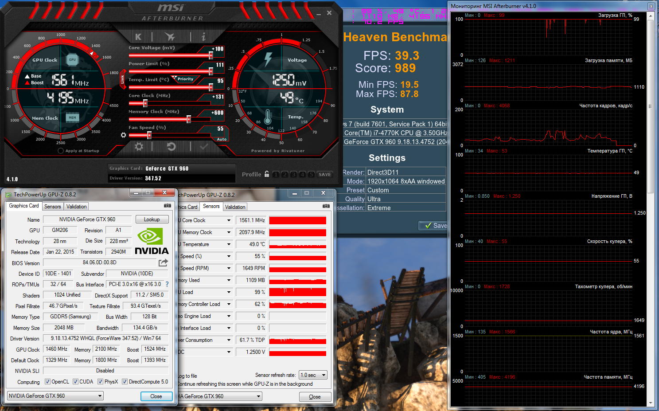Viewport: 659px width, 411px height.
Task: Click the Power Limit slider handle
Action: coord(211,71)
